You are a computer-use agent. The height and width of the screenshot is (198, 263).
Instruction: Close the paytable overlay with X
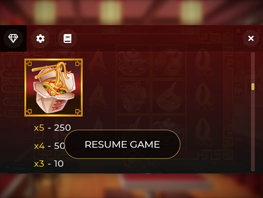[251, 38]
